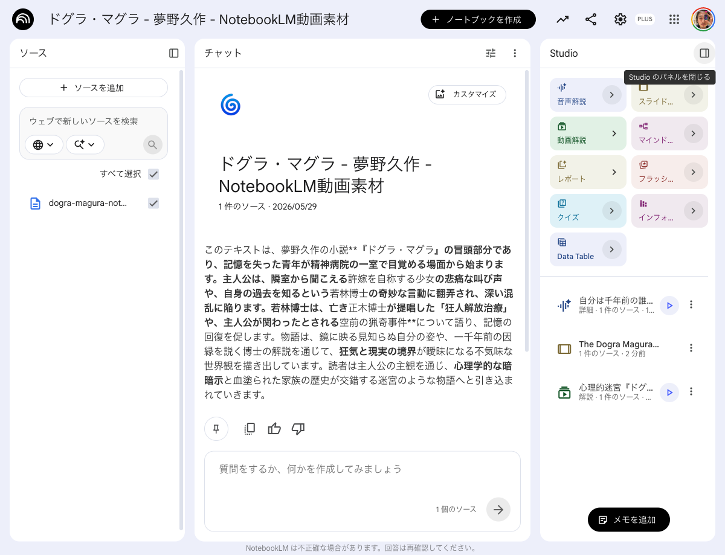Image resolution: width=725 pixels, height=555 pixels.
Task: Click ノートブックを作成 button
Action: (x=478, y=19)
